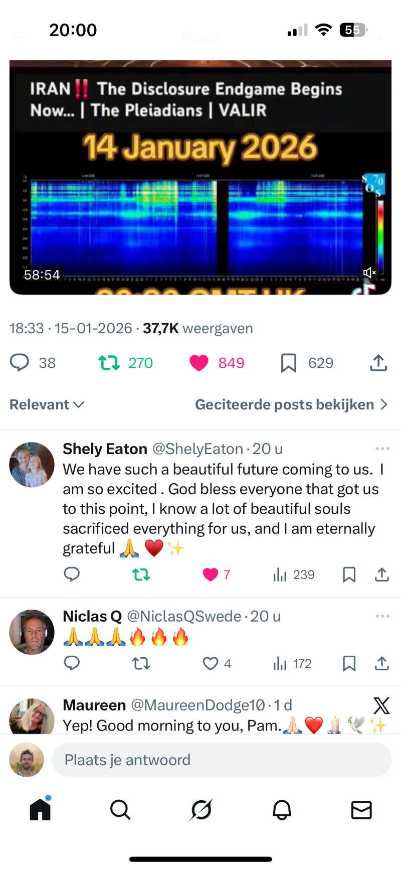Screen dimensions: 401x870
Task: Open the Relevant sort dropdown
Action: [47, 404]
